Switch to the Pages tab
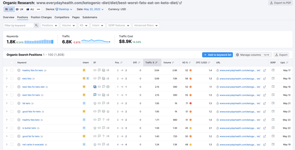Image resolution: width=295 pixels, height=150 pixels. coord(76,17)
